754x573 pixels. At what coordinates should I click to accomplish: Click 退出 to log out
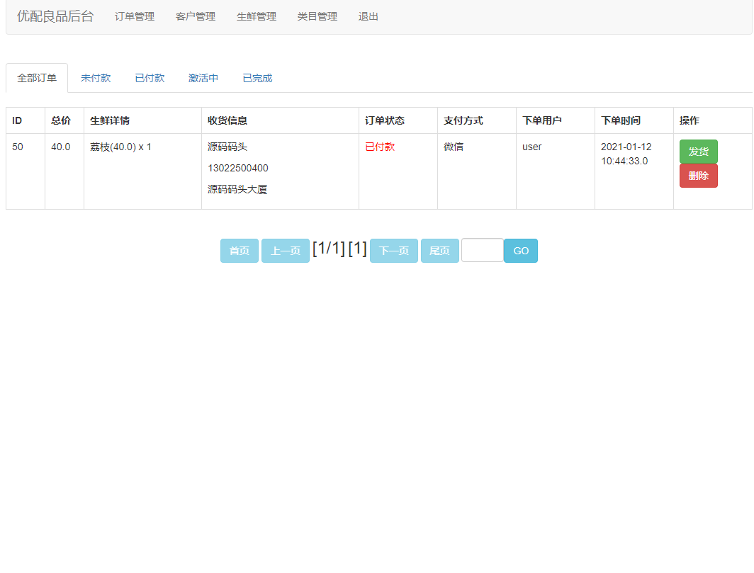(367, 16)
